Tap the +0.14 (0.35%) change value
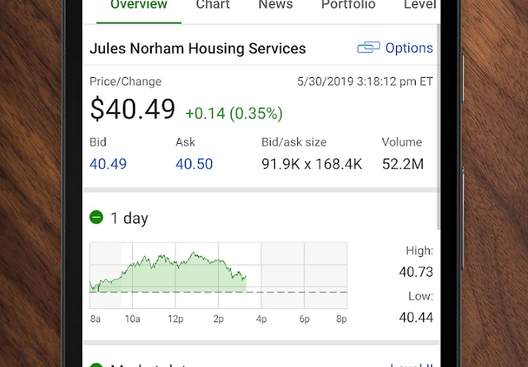The height and width of the screenshot is (367, 528). click(234, 113)
